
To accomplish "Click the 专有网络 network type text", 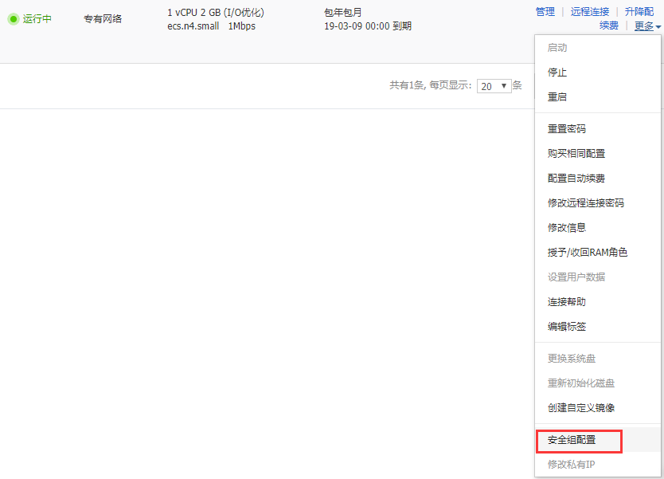I will pyautogui.click(x=103, y=19).
